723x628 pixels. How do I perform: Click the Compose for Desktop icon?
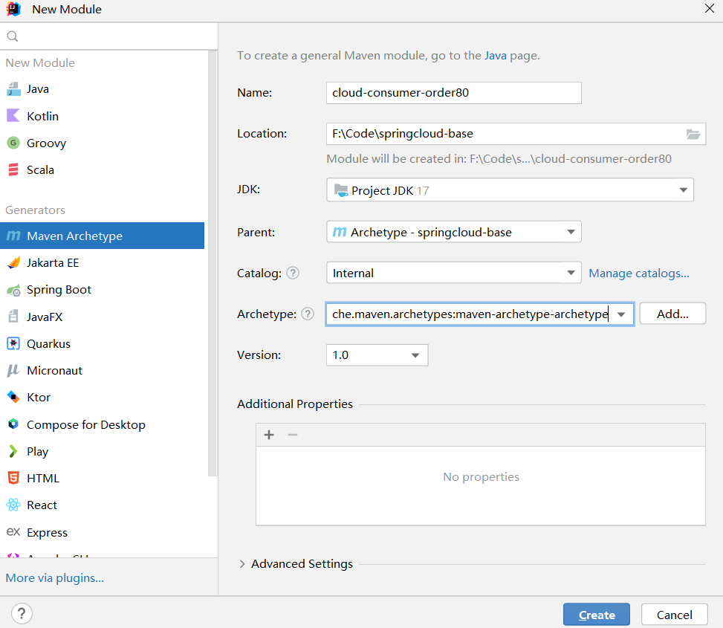tap(13, 424)
